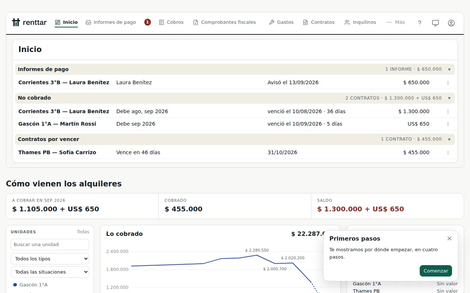Click the renttar logo icon
Viewport: 470px width, 293px height.
16,22
